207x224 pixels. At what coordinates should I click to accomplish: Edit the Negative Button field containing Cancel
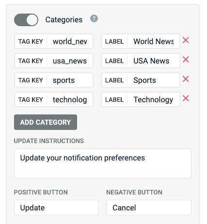click(x=149, y=208)
